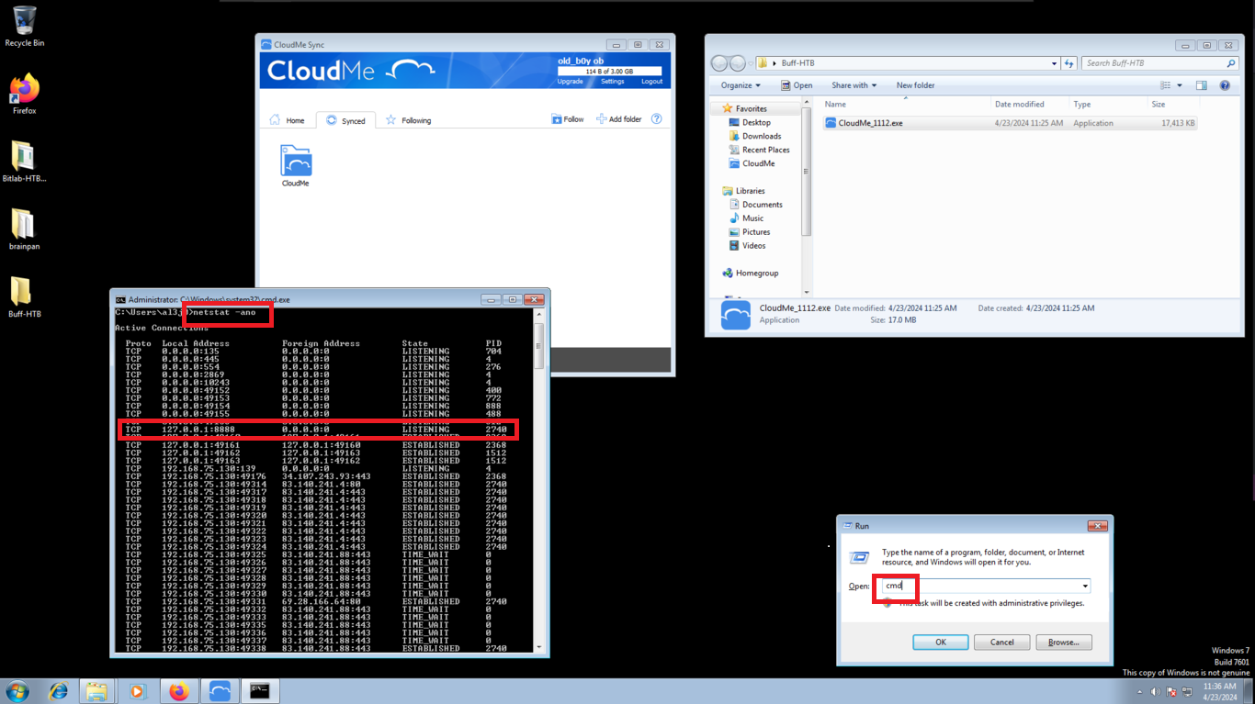The width and height of the screenshot is (1255, 704).
Task: Click the Follow folder icon in CloudMe
Action: [x=557, y=119]
